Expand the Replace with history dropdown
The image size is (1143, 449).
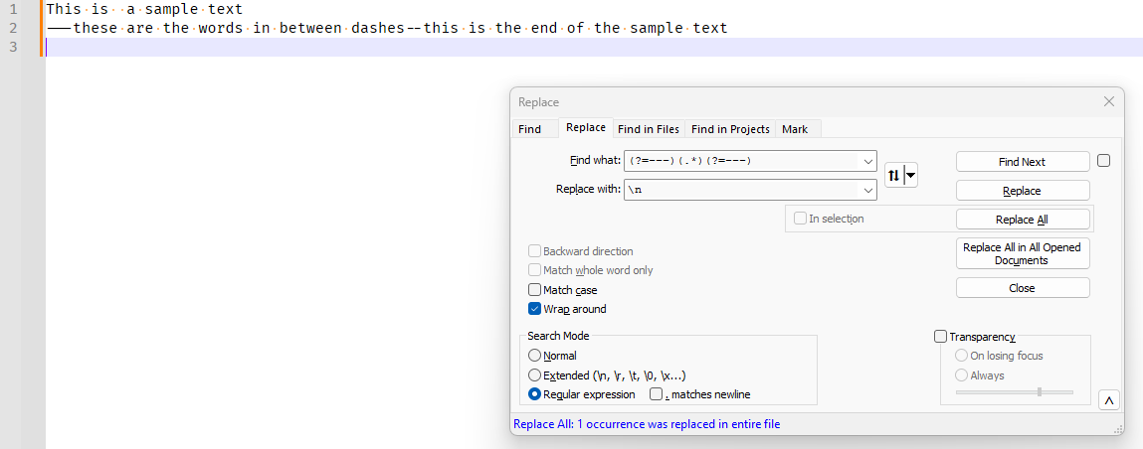pos(867,190)
